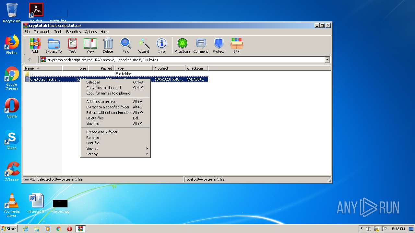Show hidden tray icons arrow
The width and height of the screenshot is (415, 233).
coord(362,228)
